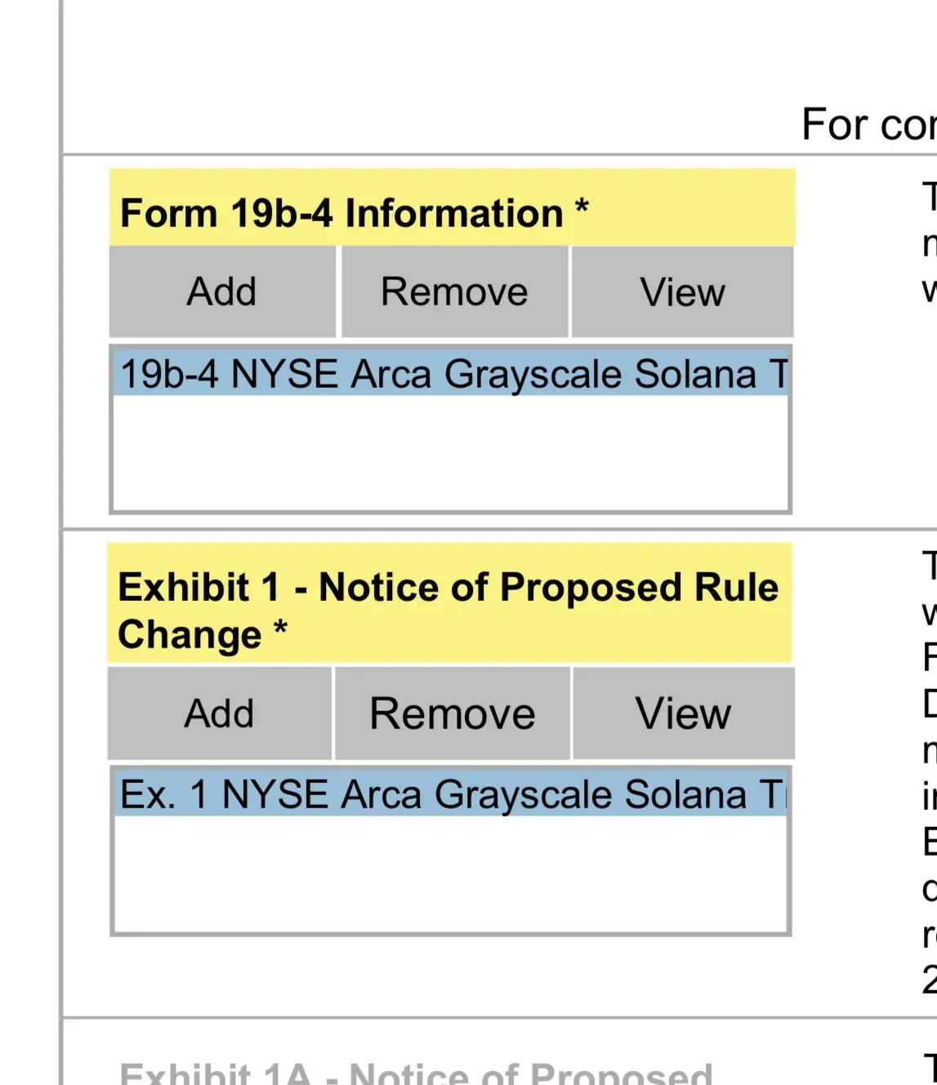The image size is (937, 1085).
Task: Click the Form 19b-4 Information heading
Action: coord(341,213)
